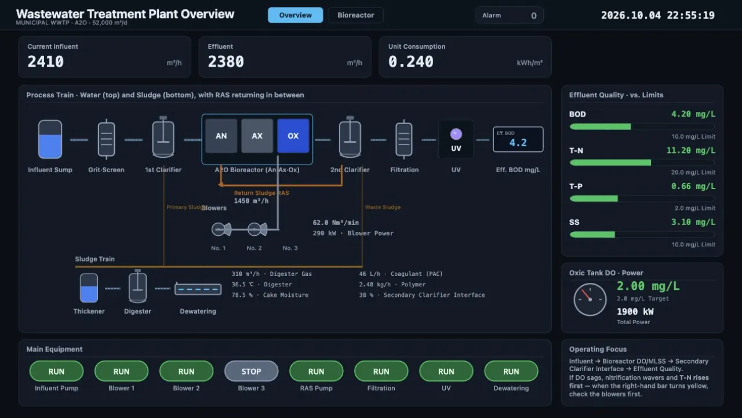
Task: Select the AN anaerobic zone block
Action: (x=221, y=136)
